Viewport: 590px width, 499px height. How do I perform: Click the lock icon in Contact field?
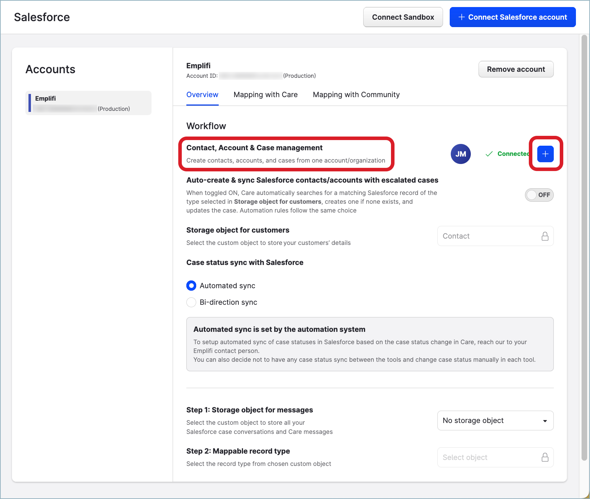(x=545, y=236)
